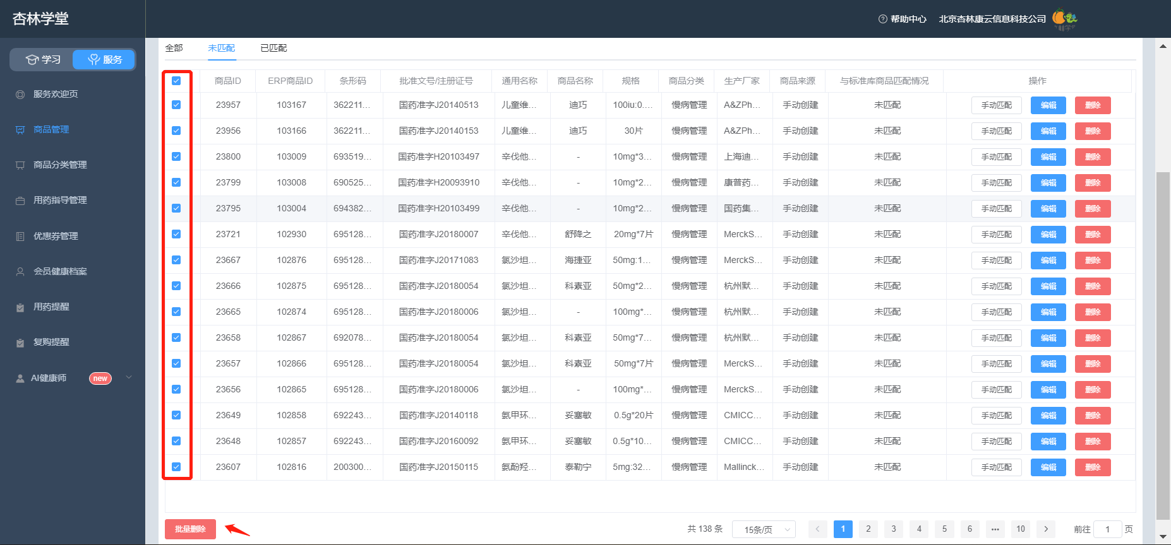This screenshot has height=545, width=1171.
Task: Click the 批量删除 button
Action: 190,529
